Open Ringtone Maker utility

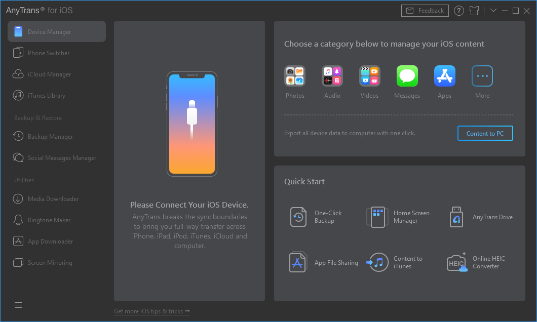pyautogui.click(x=57, y=220)
